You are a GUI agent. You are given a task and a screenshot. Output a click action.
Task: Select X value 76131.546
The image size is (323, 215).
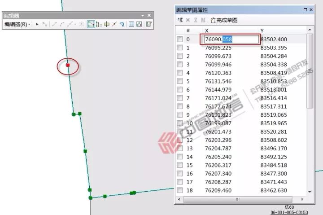(x=218, y=81)
